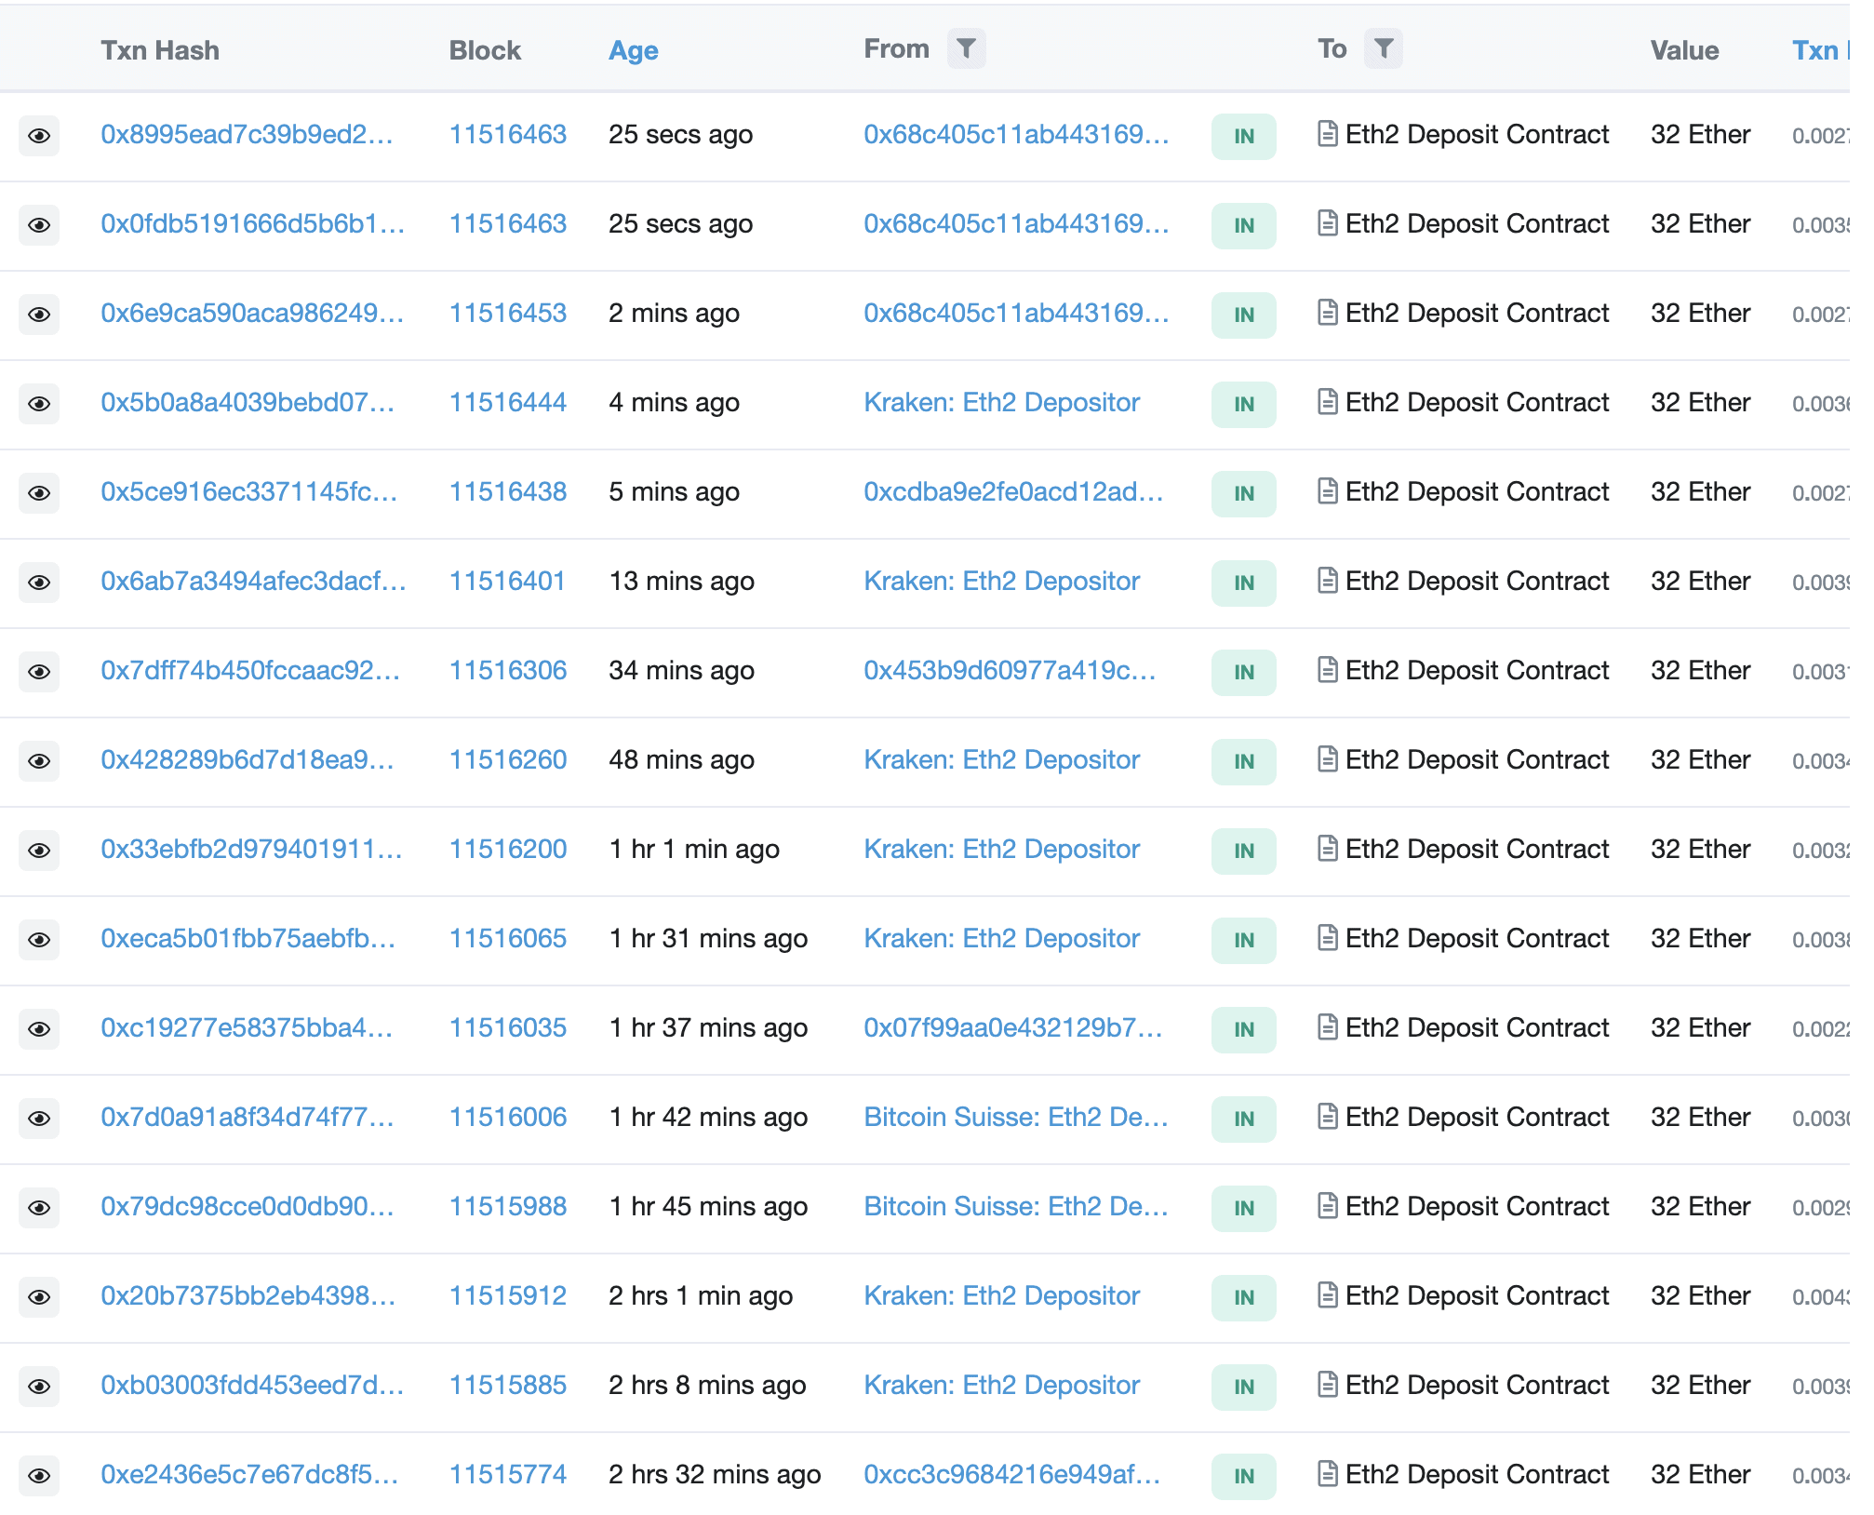This screenshot has height=1515, width=1874.
Task: View block 11516260
Action: [508, 760]
